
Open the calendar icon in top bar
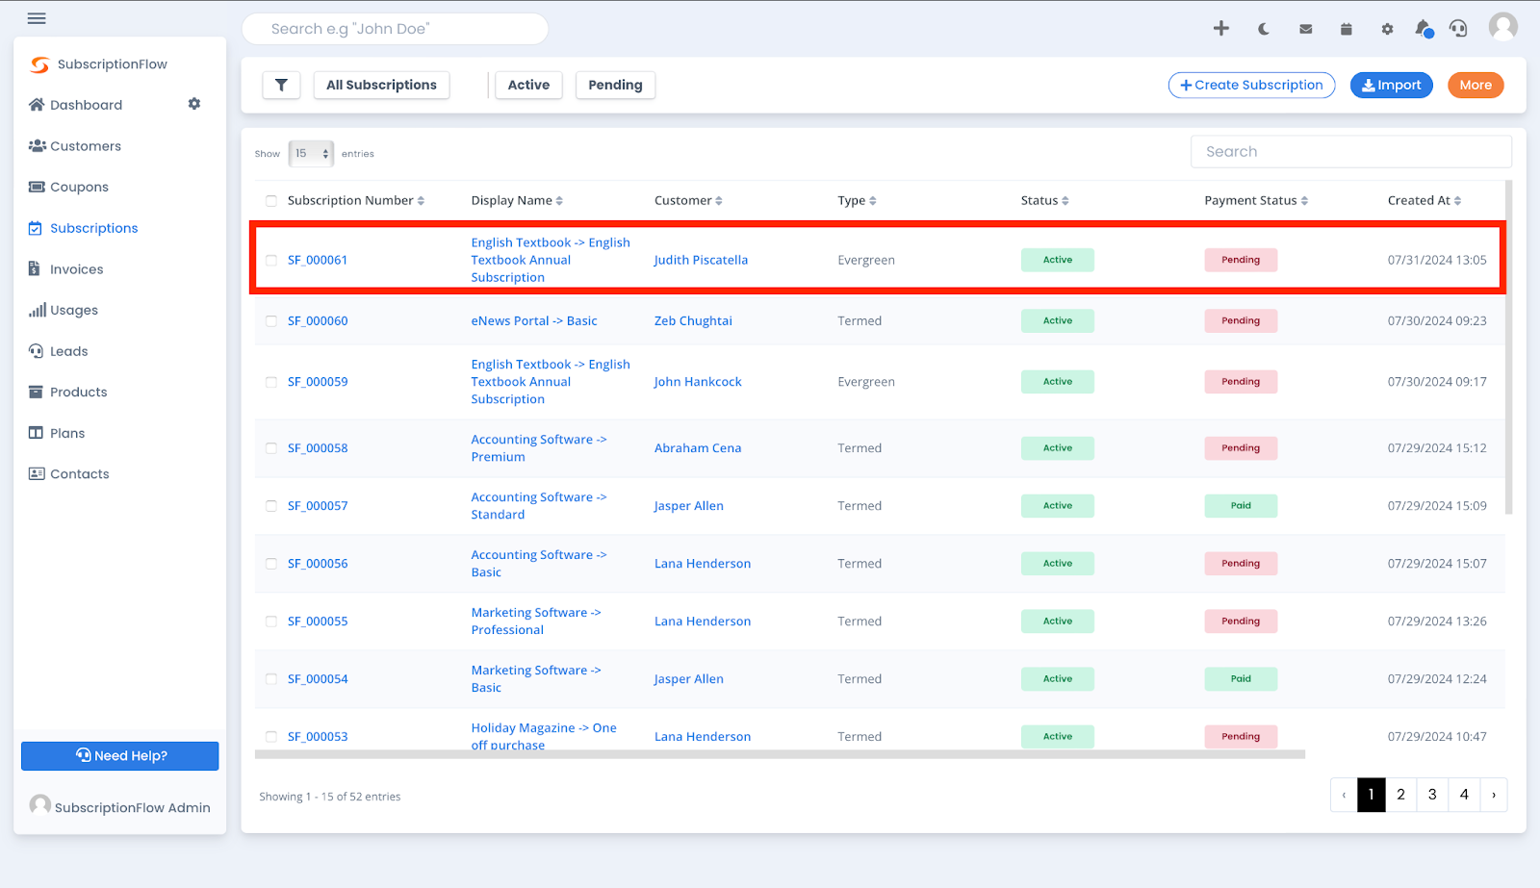tap(1346, 29)
